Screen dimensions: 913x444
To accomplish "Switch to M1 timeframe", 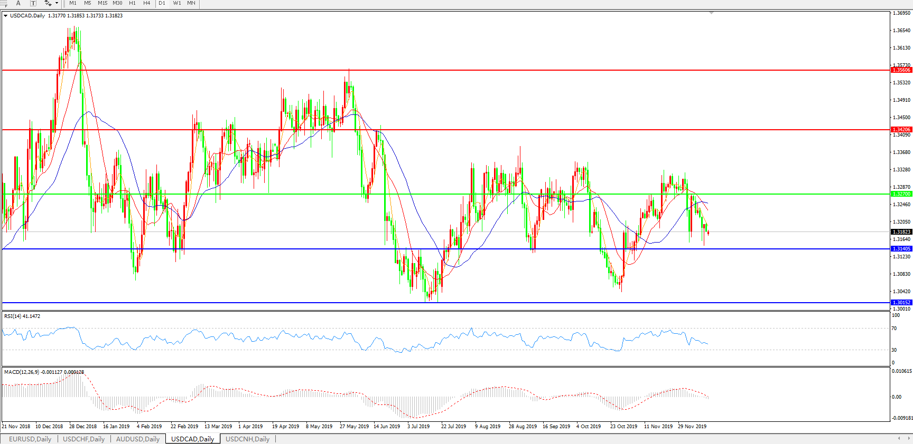I will click(73, 3).
